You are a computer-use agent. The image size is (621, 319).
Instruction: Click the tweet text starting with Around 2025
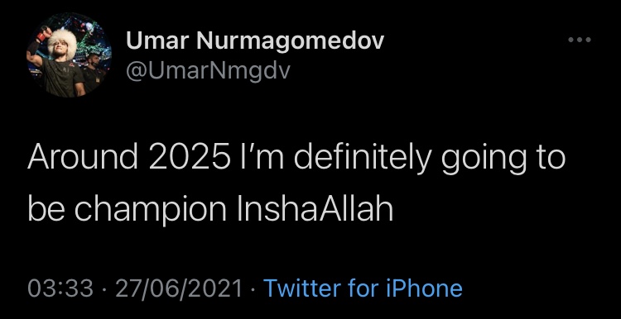(296, 183)
